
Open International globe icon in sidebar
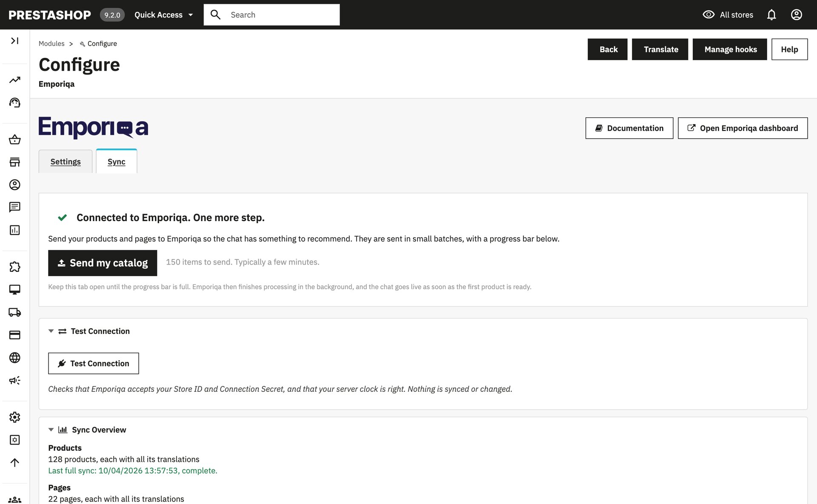coord(15,358)
